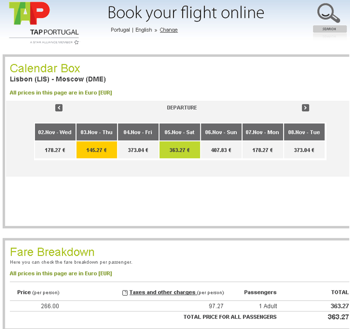The width and height of the screenshot is (350, 329).
Task: Click the TAP Portugal logo
Action: pyautogui.click(x=29, y=15)
